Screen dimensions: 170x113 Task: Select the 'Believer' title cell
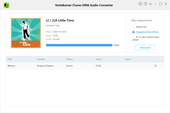tap(12, 66)
